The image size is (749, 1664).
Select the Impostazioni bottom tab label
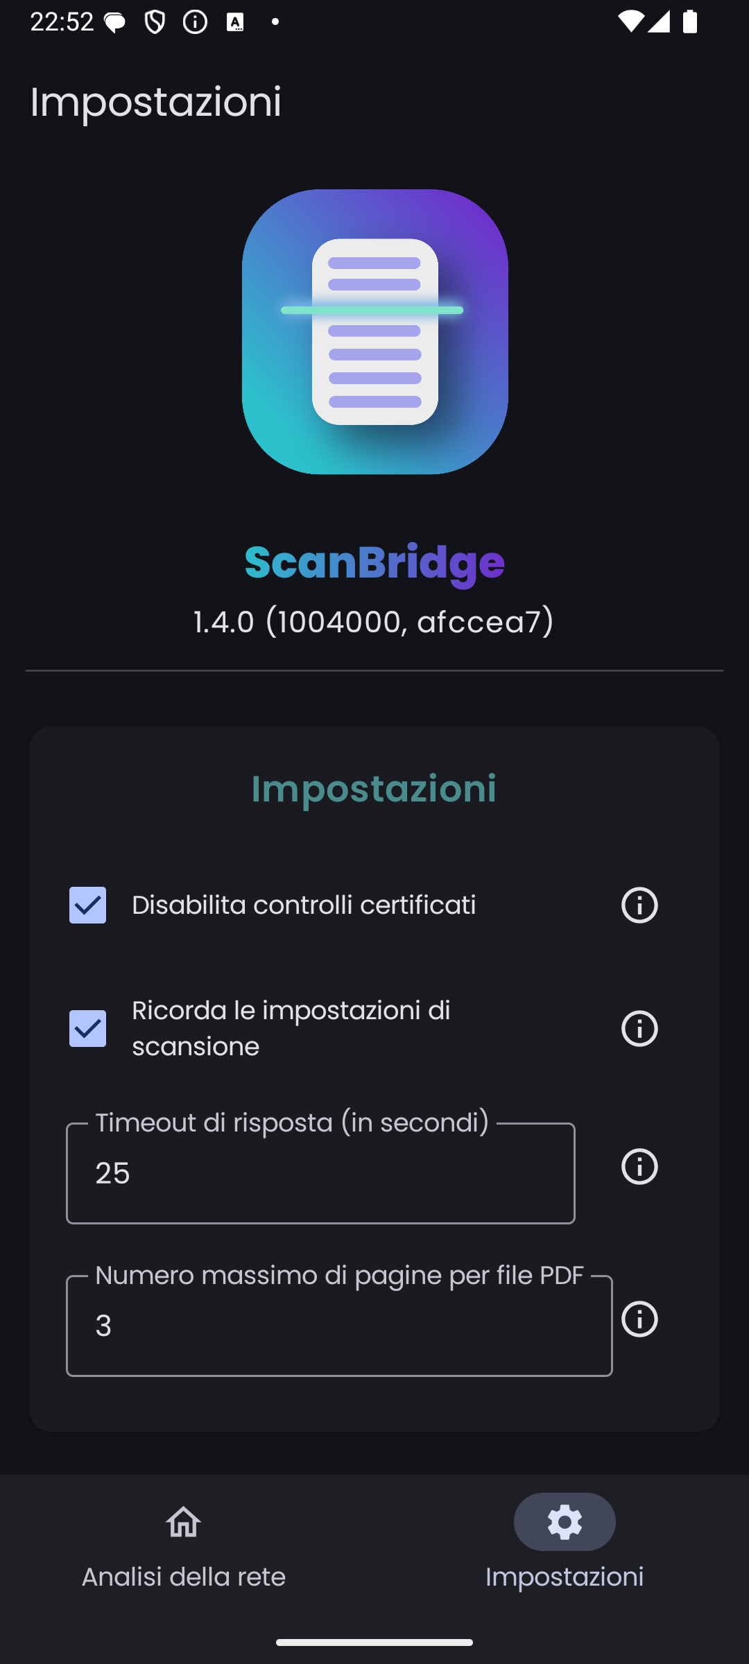click(x=565, y=1577)
